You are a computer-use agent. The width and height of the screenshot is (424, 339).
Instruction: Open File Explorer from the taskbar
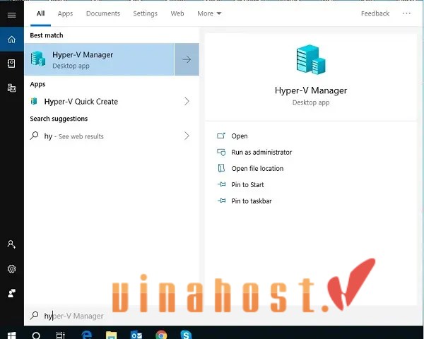111,335
